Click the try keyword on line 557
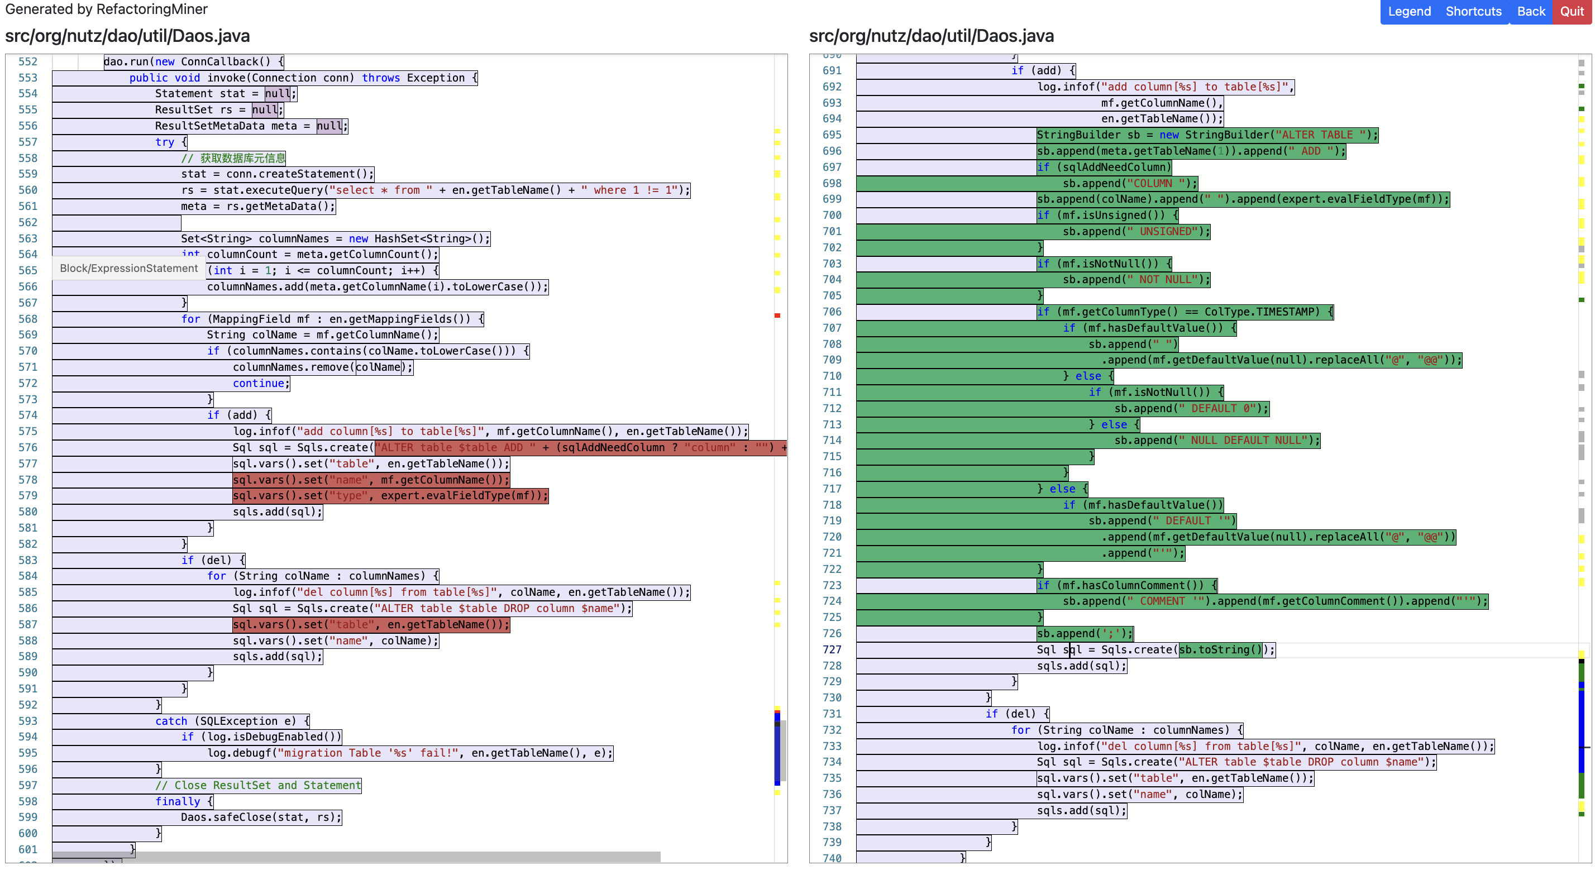Screen dimensions: 1595x870 [164, 142]
